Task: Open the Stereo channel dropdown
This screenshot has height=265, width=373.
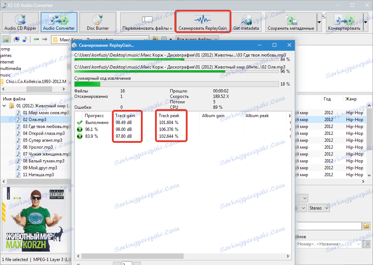Action: [319, 208]
